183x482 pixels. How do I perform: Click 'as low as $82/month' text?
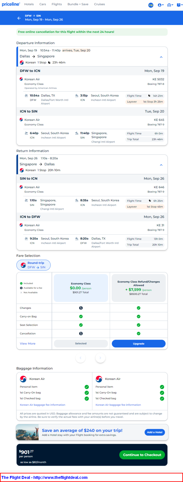33,462
